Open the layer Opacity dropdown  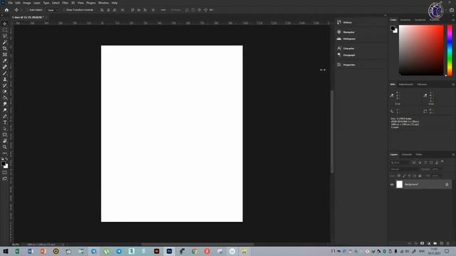(x=437, y=169)
